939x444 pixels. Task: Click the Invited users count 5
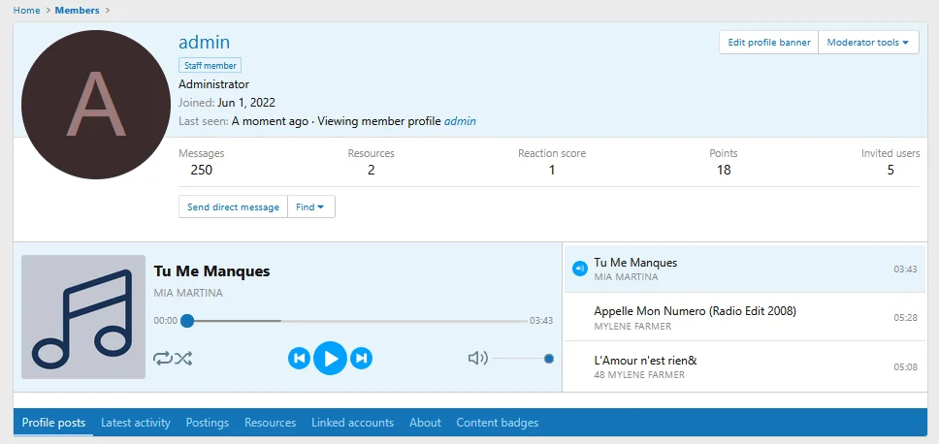point(890,170)
